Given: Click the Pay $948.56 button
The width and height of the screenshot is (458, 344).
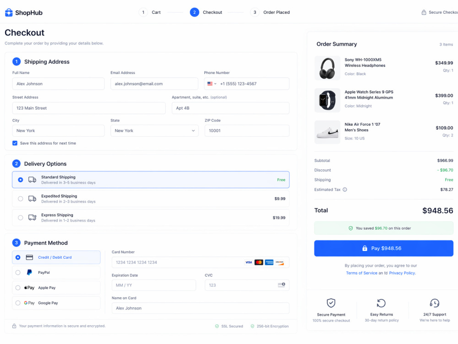Looking at the screenshot, I should click(383, 248).
